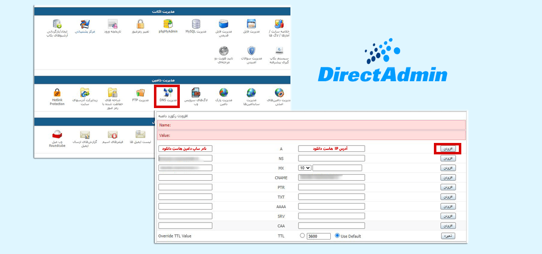This screenshot has width=542, height=254.
Task: Select the custom TTL 3600 radio button
Action: (x=302, y=236)
